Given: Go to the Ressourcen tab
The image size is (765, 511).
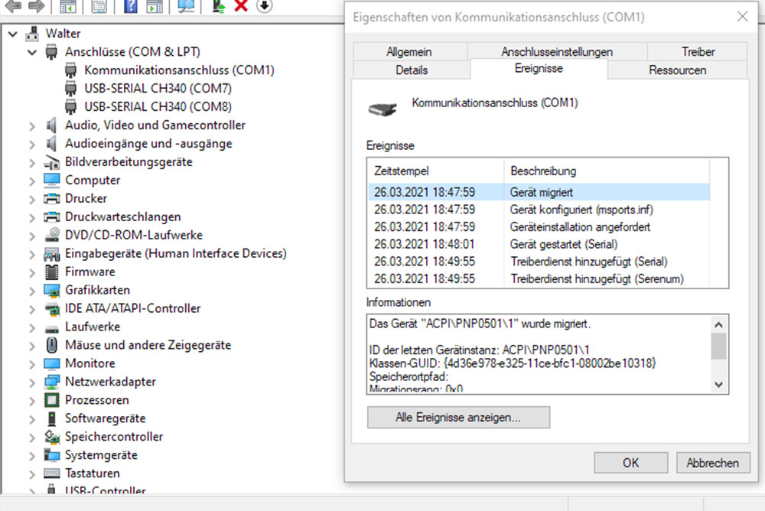Looking at the screenshot, I should [677, 70].
